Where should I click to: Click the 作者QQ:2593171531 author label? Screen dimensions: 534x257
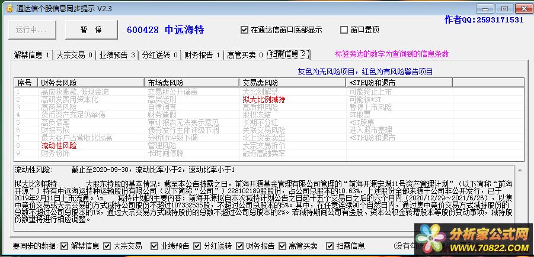[484, 19]
